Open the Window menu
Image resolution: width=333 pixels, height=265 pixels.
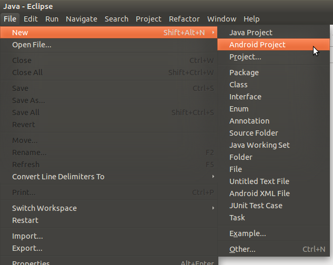tap(221, 19)
